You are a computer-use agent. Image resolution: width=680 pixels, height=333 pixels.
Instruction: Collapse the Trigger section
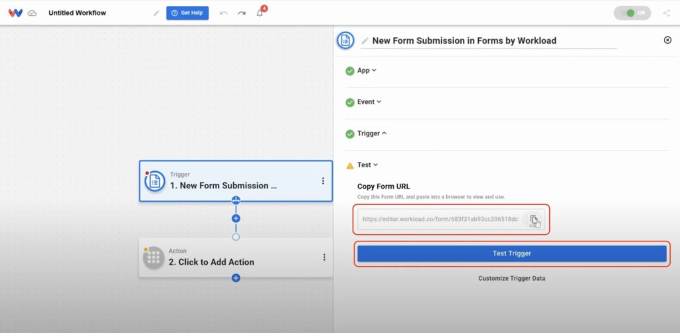tap(372, 133)
